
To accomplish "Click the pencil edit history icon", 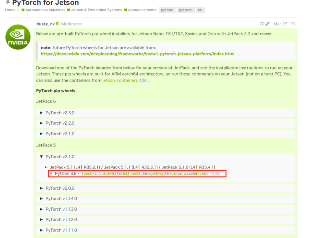I will [x=267, y=24].
